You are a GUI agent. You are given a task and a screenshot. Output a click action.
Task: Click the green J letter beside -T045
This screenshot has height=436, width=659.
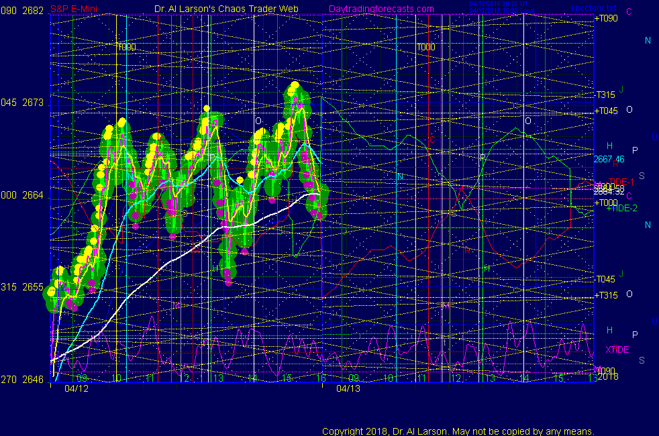(621, 274)
